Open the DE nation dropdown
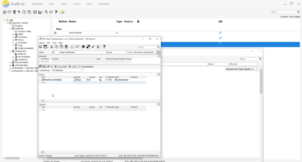 tap(59, 52)
